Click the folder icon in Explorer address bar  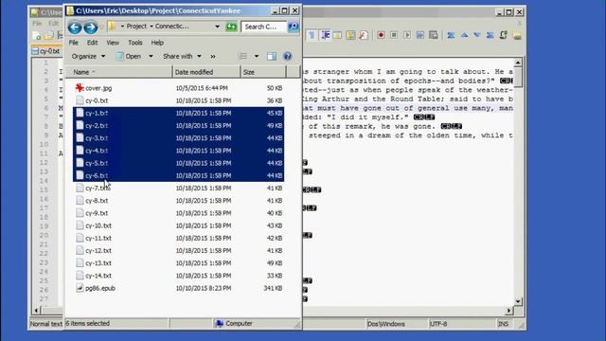pyautogui.click(x=112, y=27)
